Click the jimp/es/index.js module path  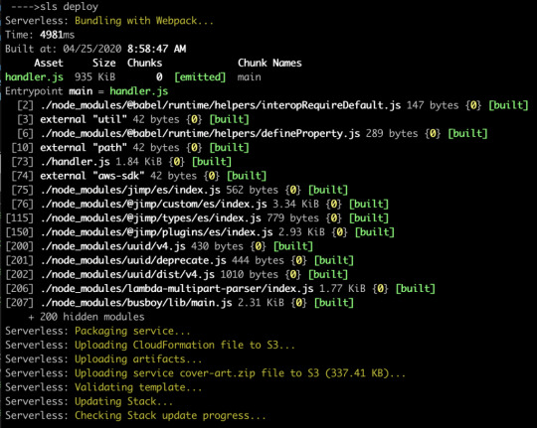pyautogui.click(x=130, y=190)
